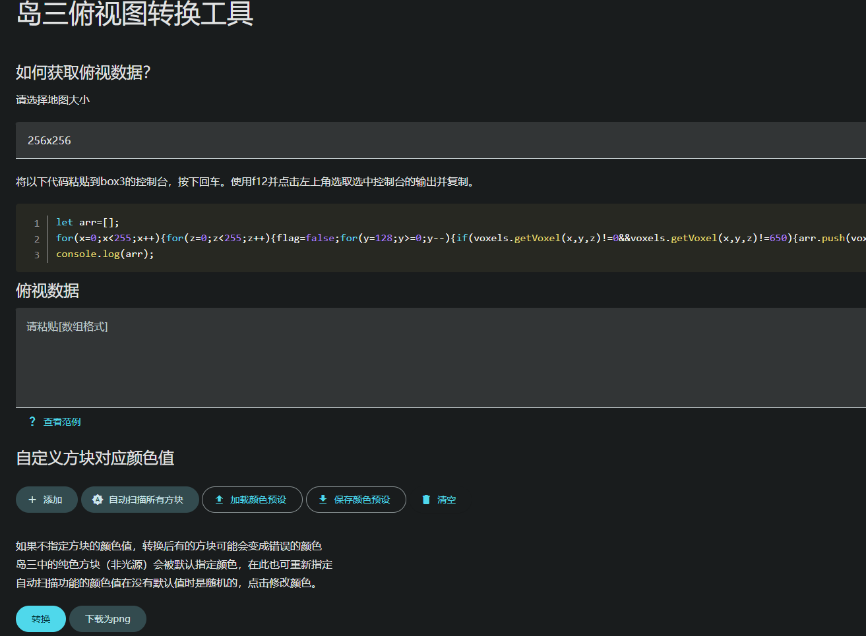
Task: Click the download arrow icon for 保存颜色预设
Action: click(x=323, y=500)
